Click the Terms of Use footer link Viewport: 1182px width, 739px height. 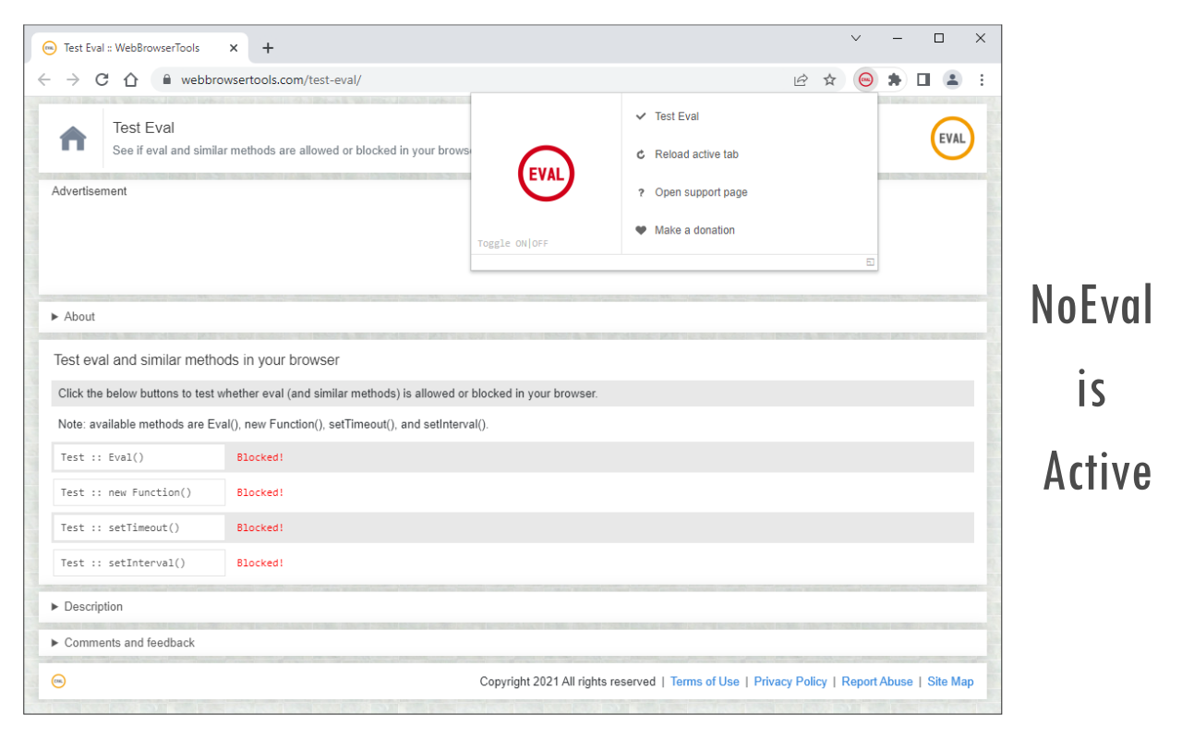point(705,681)
